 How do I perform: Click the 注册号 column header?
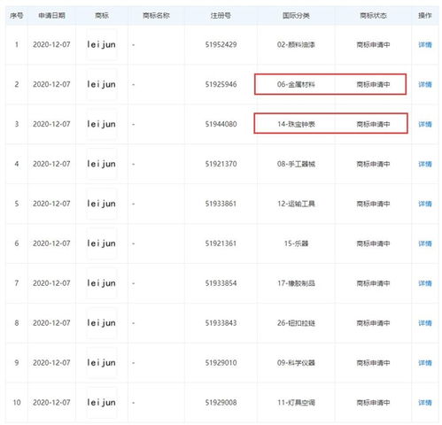(221, 16)
